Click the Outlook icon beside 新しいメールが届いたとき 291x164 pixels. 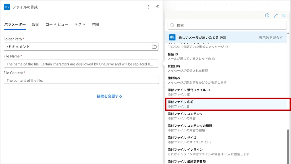pyautogui.click(x=172, y=37)
